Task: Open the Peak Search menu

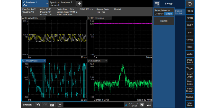Action: point(190,61)
